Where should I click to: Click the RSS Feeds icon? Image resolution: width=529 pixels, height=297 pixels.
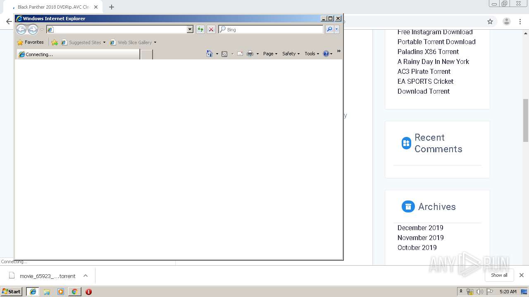[x=224, y=54]
